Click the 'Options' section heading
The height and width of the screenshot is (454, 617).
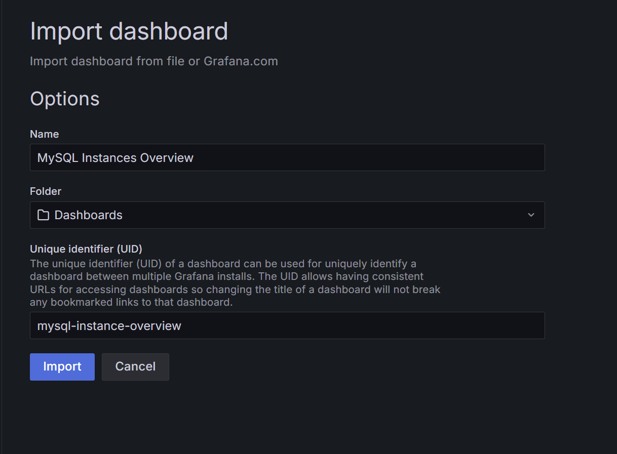click(65, 98)
